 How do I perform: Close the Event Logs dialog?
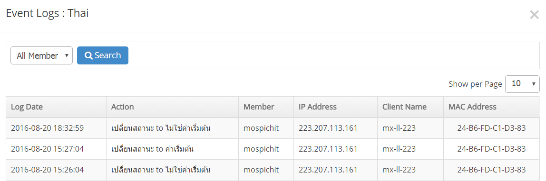(534, 15)
